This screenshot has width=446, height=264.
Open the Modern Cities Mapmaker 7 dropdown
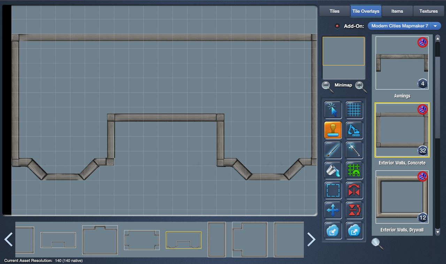coord(404,26)
